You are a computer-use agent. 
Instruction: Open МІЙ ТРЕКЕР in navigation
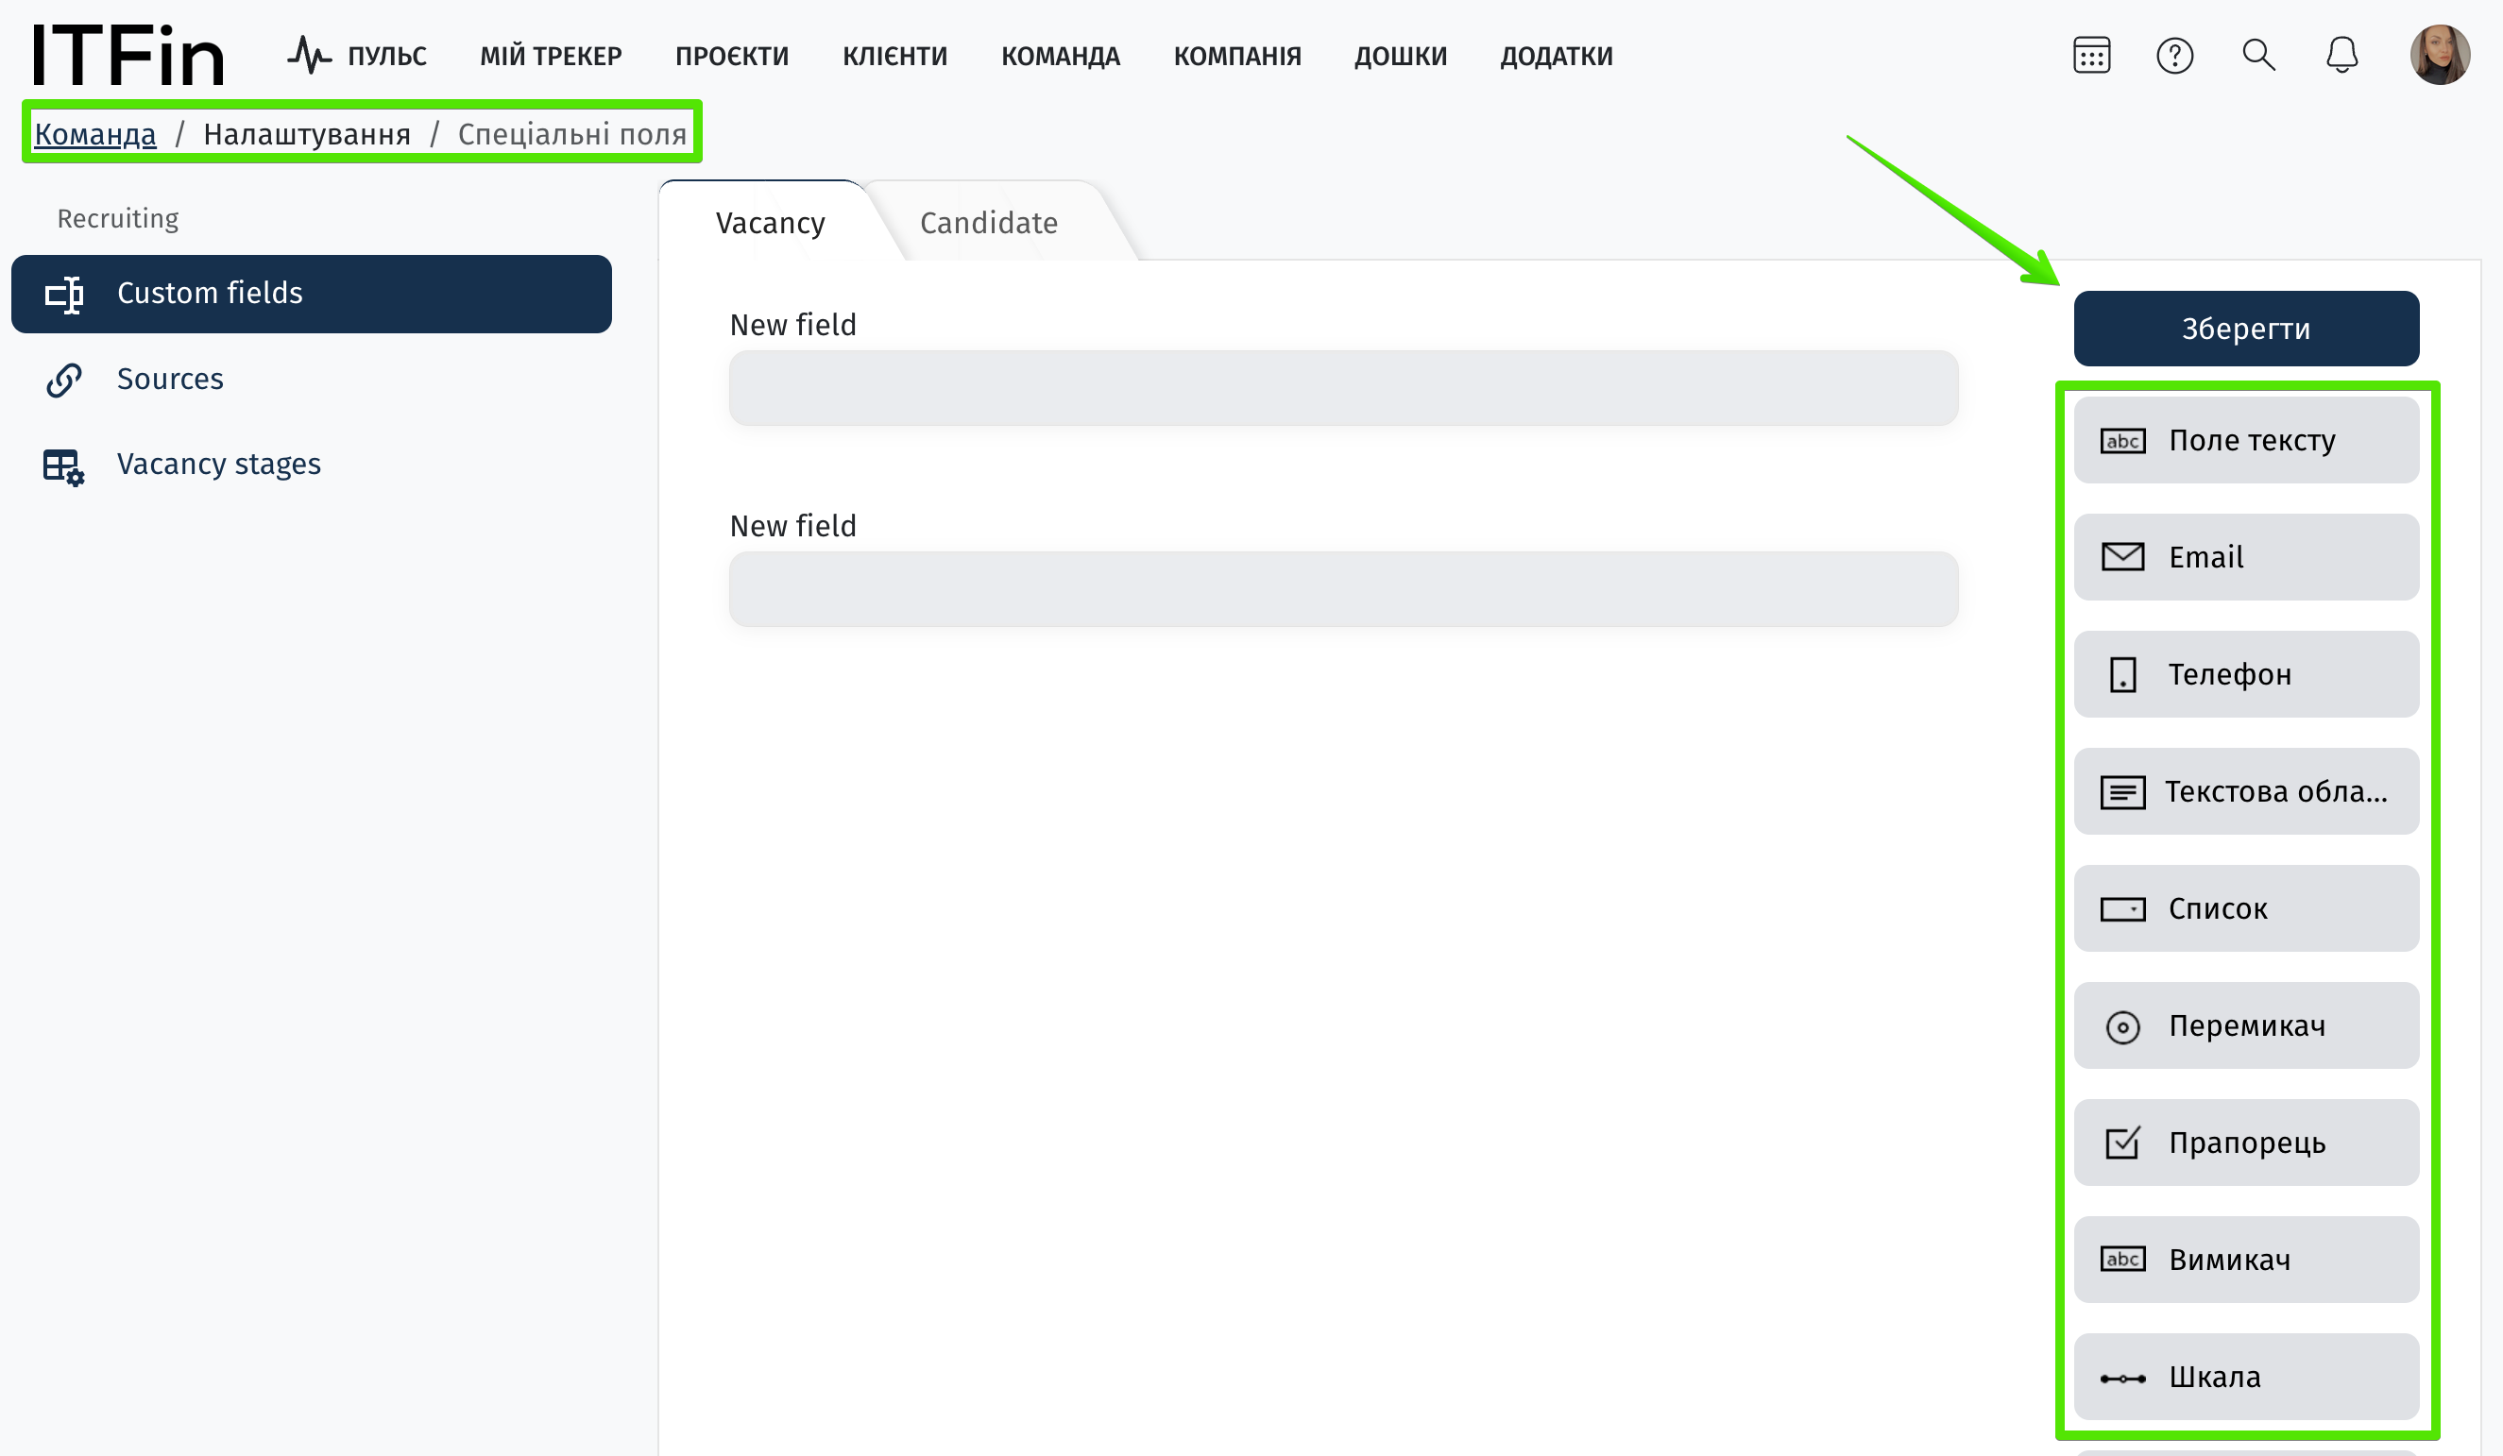[x=552, y=56]
